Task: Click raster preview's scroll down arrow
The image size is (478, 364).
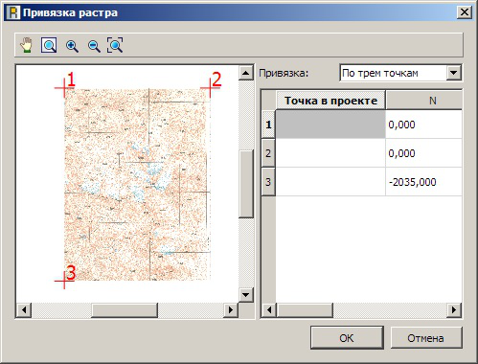Action: [246, 294]
